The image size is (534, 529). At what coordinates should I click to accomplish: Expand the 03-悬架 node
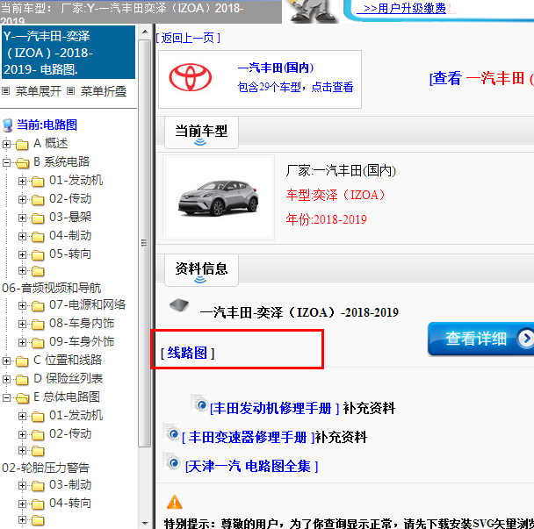[22, 218]
